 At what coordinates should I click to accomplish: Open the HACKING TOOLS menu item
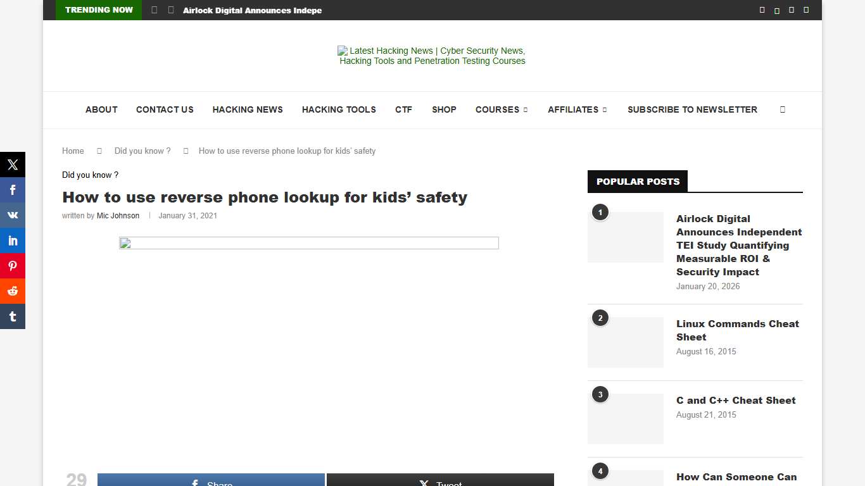pyautogui.click(x=339, y=109)
